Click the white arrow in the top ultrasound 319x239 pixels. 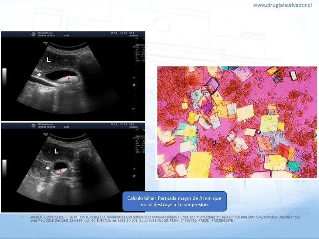click(x=39, y=74)
